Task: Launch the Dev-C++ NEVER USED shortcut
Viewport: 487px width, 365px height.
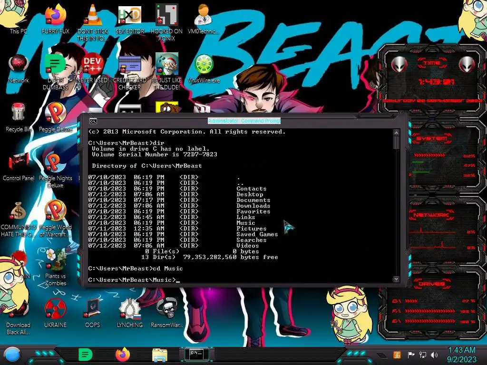Action: tap(93, 68)
